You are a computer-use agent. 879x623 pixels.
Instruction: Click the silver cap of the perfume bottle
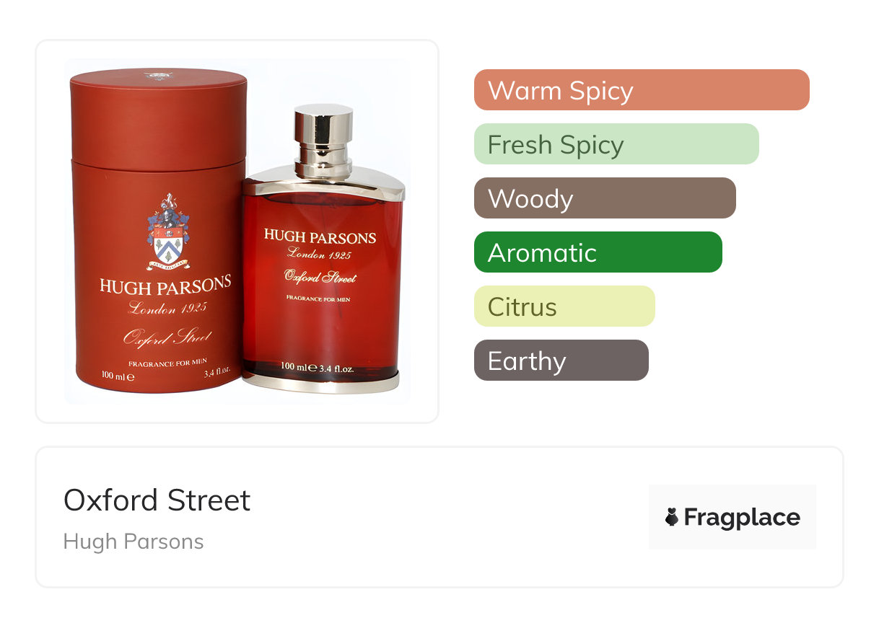coord(323,142)
